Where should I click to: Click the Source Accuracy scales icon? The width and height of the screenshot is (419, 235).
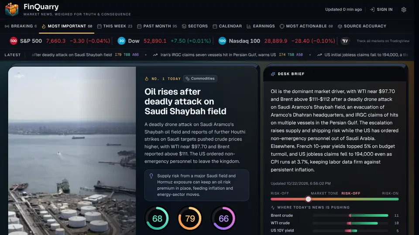[340, 26]
